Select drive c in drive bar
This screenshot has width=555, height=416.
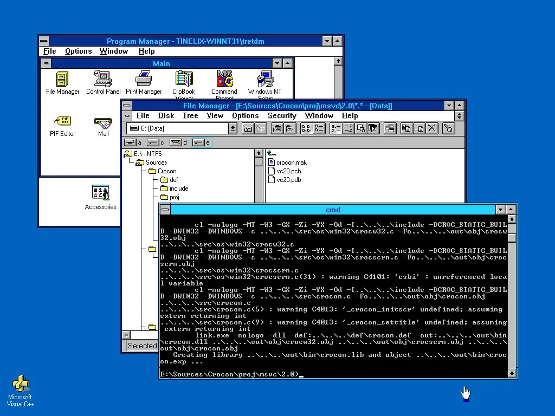[x=156, y=142]
